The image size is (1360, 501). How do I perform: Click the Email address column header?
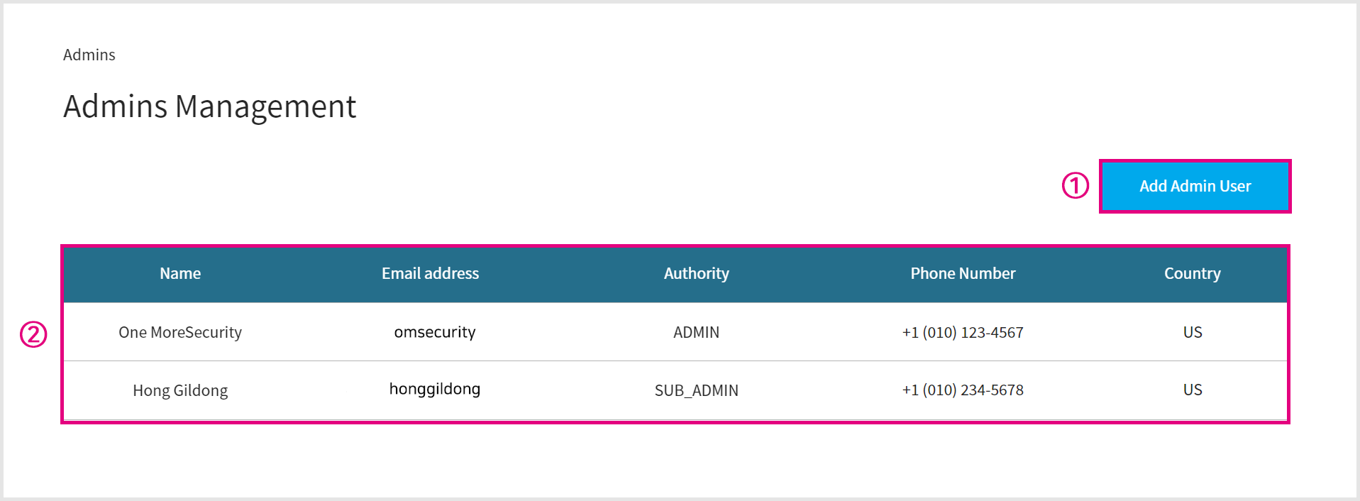click(430, 273)
